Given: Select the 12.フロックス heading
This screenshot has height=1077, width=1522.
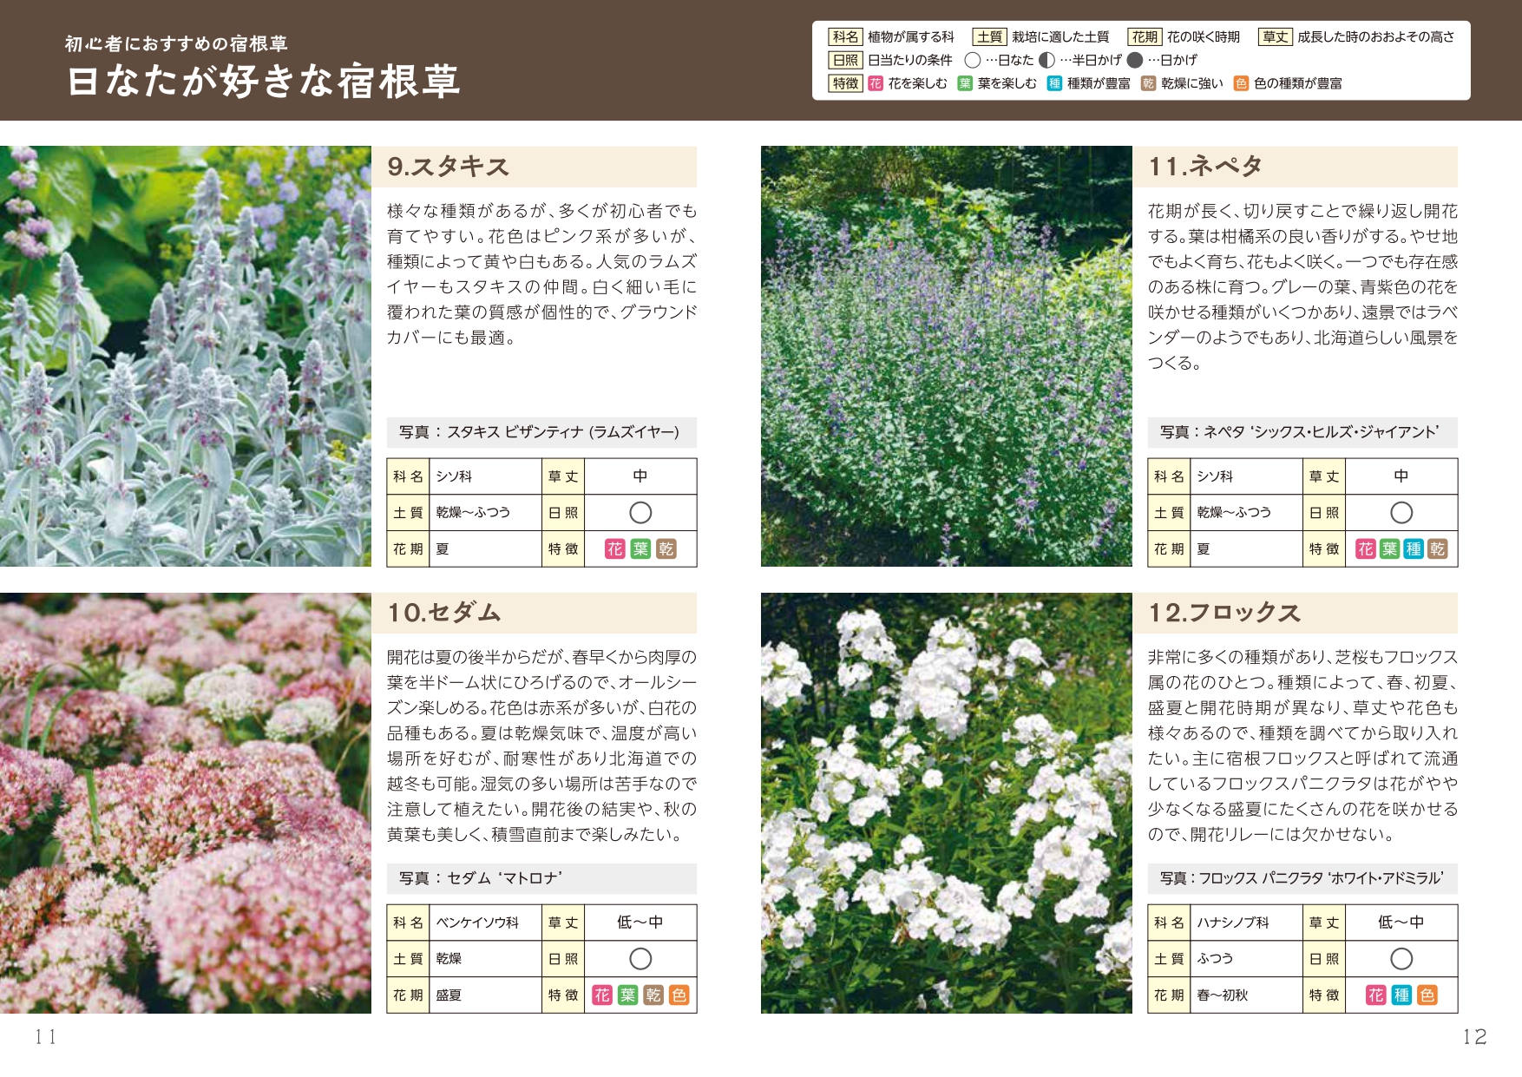Looking at the screenshot, I should pos(1224,613).
